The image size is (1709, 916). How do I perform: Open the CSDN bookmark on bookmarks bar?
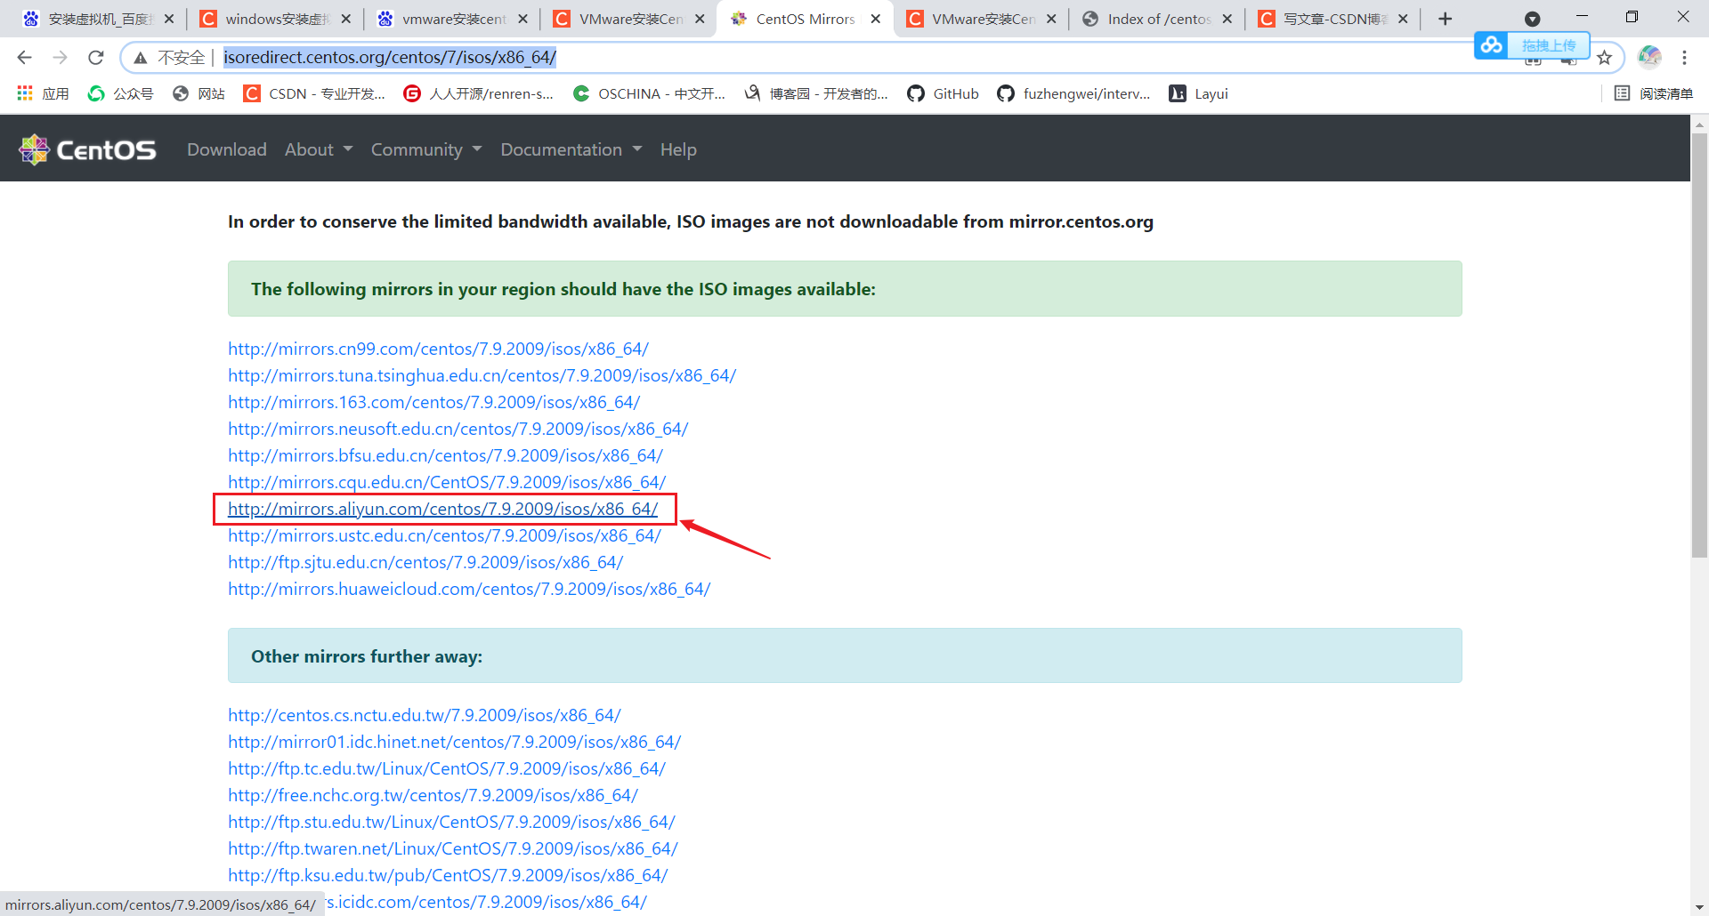coord(313,93)
